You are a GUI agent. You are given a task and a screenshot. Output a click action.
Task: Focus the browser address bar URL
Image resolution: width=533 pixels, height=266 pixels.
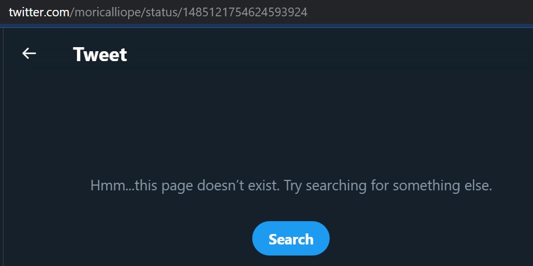158,12
